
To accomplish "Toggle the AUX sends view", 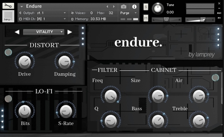I will 219,13.
